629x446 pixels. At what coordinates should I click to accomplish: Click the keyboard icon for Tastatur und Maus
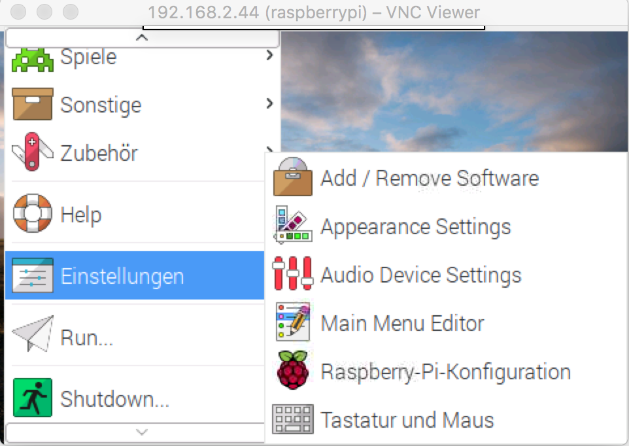coord(292,419)
